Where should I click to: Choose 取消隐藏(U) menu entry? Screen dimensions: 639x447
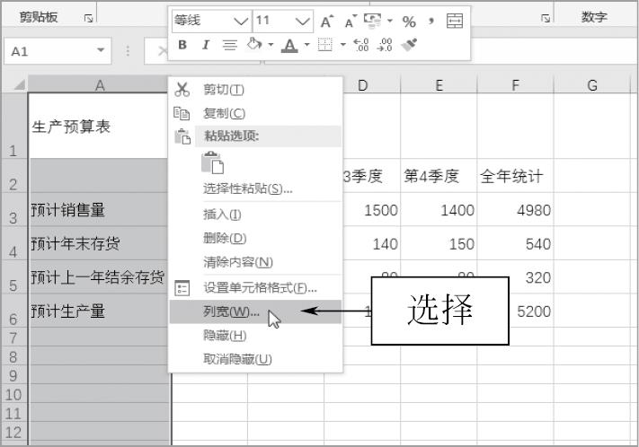pyautogui.click(x=255, y=359)
